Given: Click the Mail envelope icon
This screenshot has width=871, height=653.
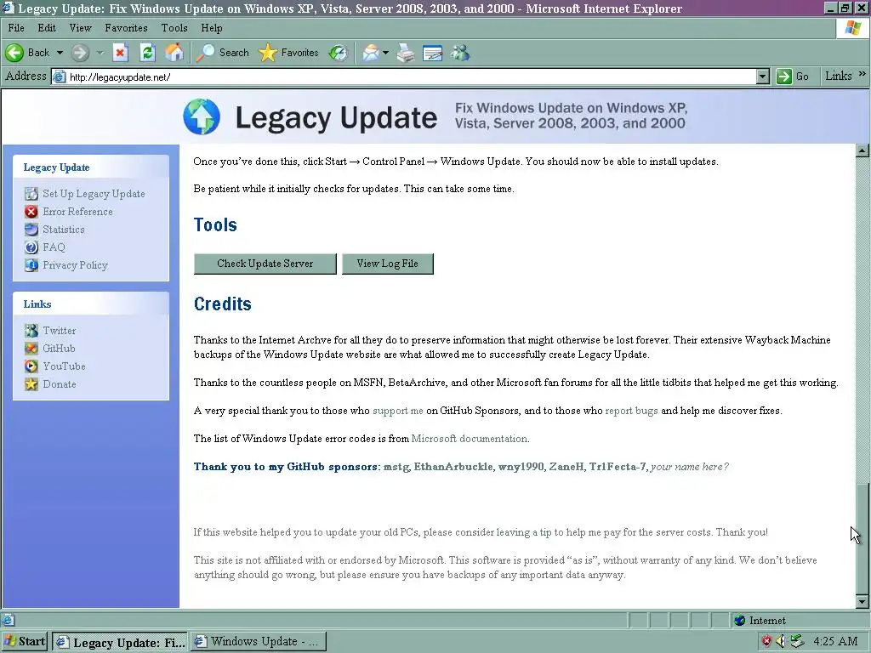Looking at the screenshot, I should 371,53.
